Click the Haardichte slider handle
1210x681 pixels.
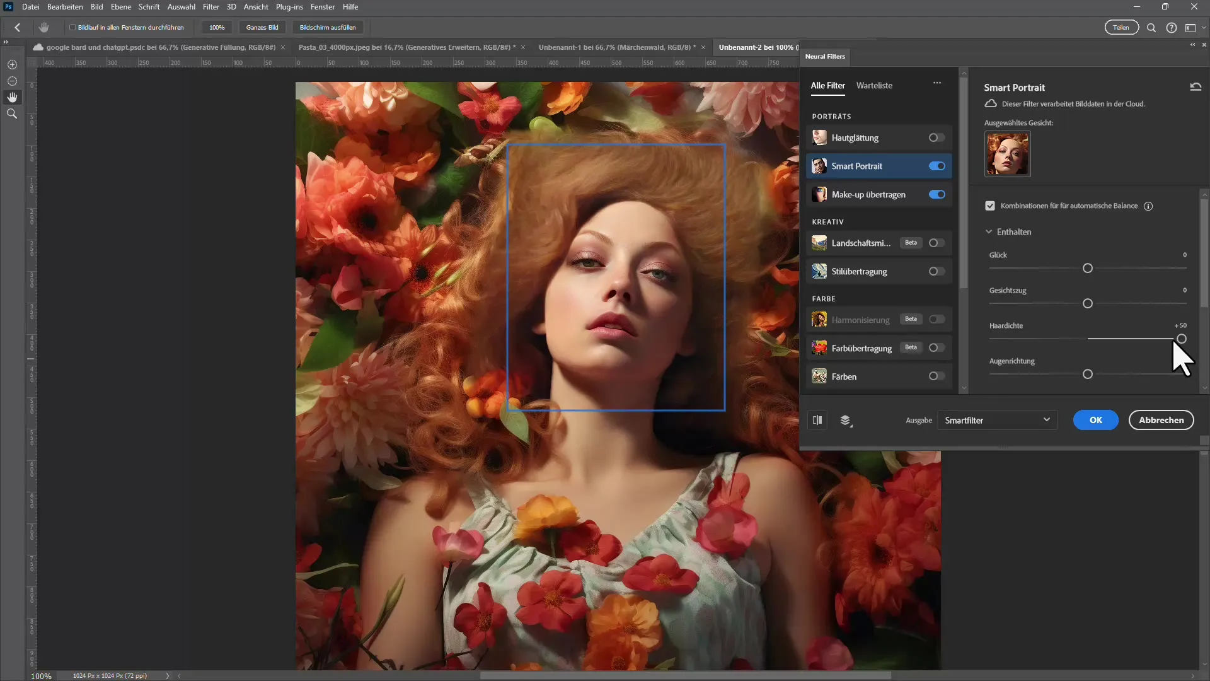(1182, 339)
